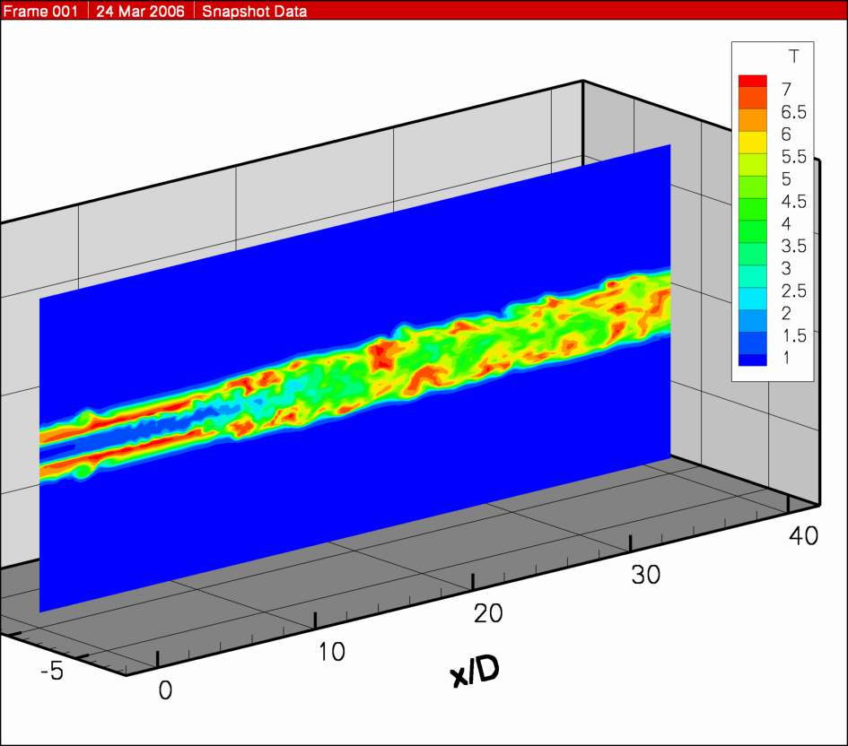Click the dark blue legend swatch at level 1
Screen dimensions: 848x746
click(753, 359)
